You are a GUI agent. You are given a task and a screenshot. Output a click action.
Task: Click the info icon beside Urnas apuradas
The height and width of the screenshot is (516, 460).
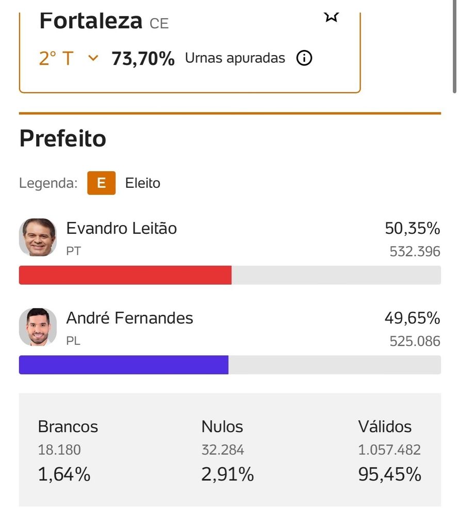[304, 58]
